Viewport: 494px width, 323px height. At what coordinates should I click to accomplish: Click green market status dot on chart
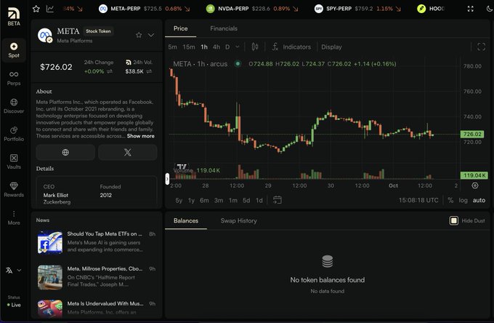pyautogui.click(x=238, y=64)
